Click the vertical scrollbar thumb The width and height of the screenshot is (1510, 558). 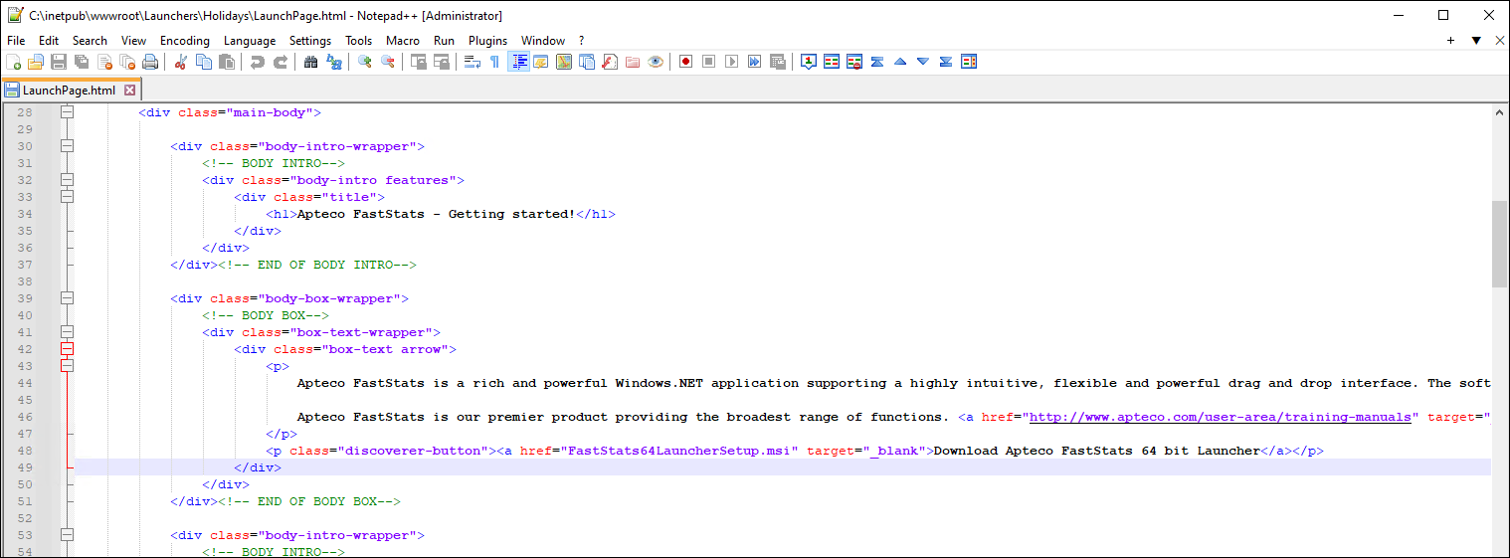point(1499,244)
